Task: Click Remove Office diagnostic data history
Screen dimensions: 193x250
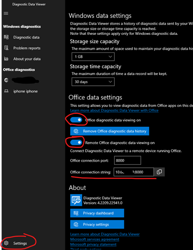Action: point(110,131)
